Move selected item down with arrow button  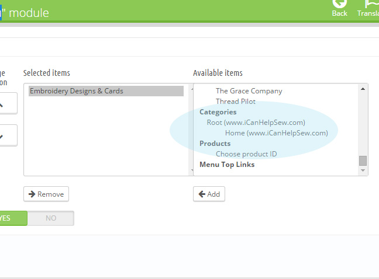point(8,135)
